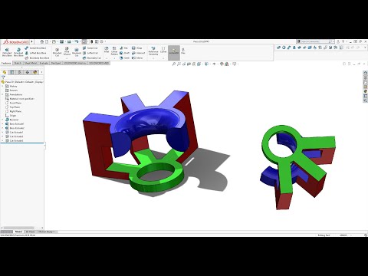Open Reference Geometry tools
368x276 pixels.
click(x=153, y=51)
